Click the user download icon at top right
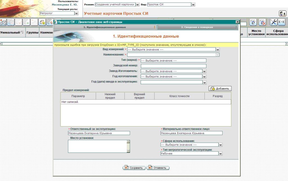 click(x=282, y=13)
